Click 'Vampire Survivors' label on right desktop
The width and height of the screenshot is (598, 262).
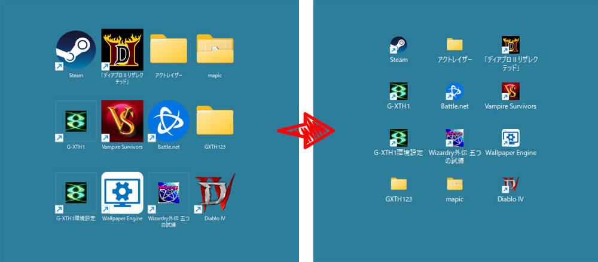(510, 106)
